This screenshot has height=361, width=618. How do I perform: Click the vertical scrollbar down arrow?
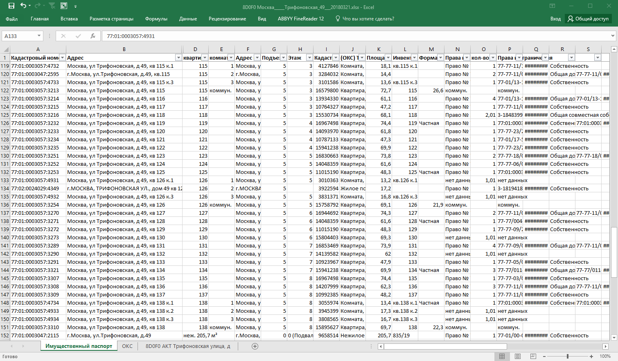(614, 337)
